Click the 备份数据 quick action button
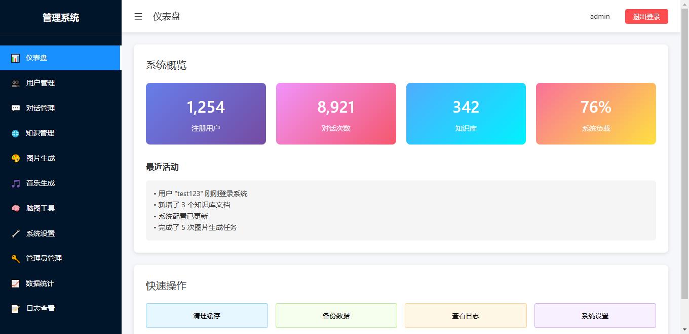Screen dimensions: 689x334 [x=336, y=316]
